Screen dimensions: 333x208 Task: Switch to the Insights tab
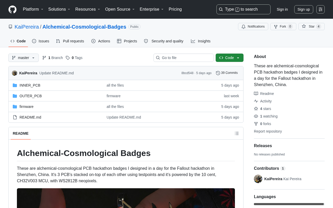point(201,41)
